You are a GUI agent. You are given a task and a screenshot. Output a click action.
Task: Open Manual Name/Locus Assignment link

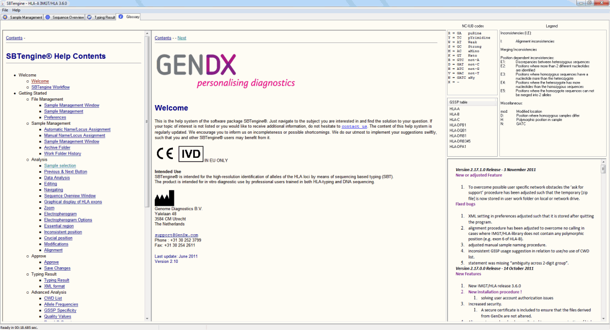(x=74, y=136)
